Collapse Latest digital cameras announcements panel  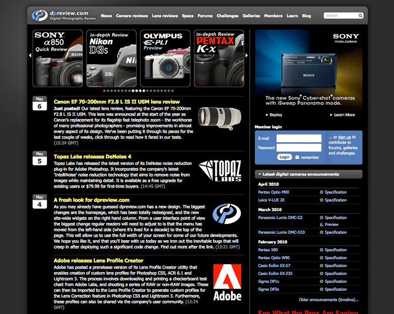point(260,174)
